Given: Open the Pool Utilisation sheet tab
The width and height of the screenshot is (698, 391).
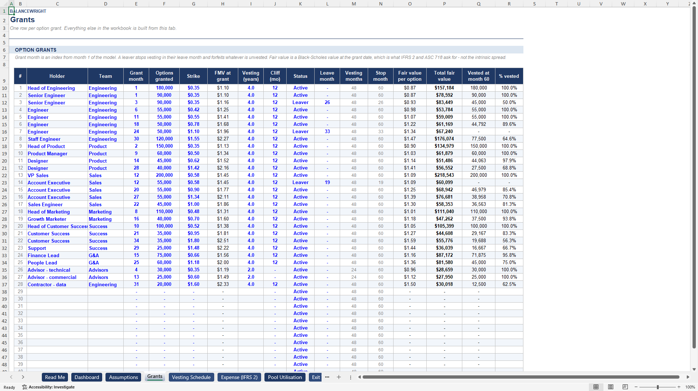Looking at the screenshot, I should [x=285, y=377].
